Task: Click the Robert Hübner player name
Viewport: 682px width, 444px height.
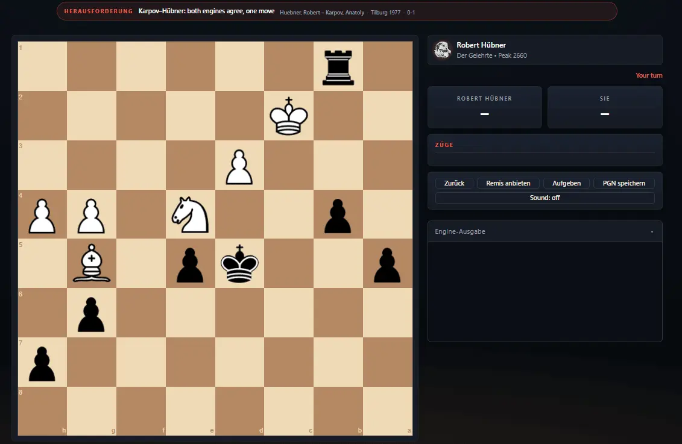Action: [x=481, y=45]
